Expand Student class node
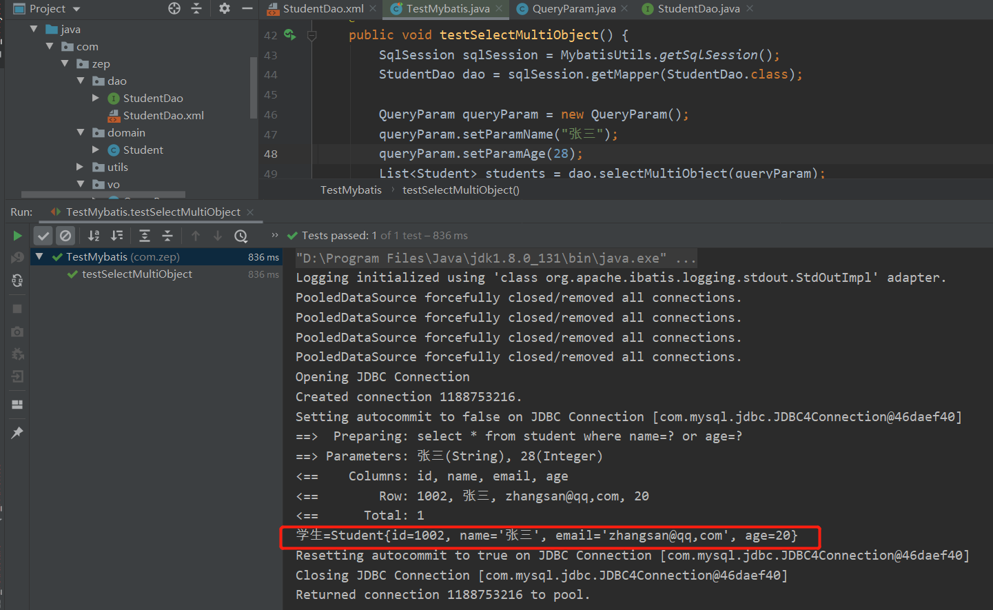 pyautogui.click(x=96, y=150)
